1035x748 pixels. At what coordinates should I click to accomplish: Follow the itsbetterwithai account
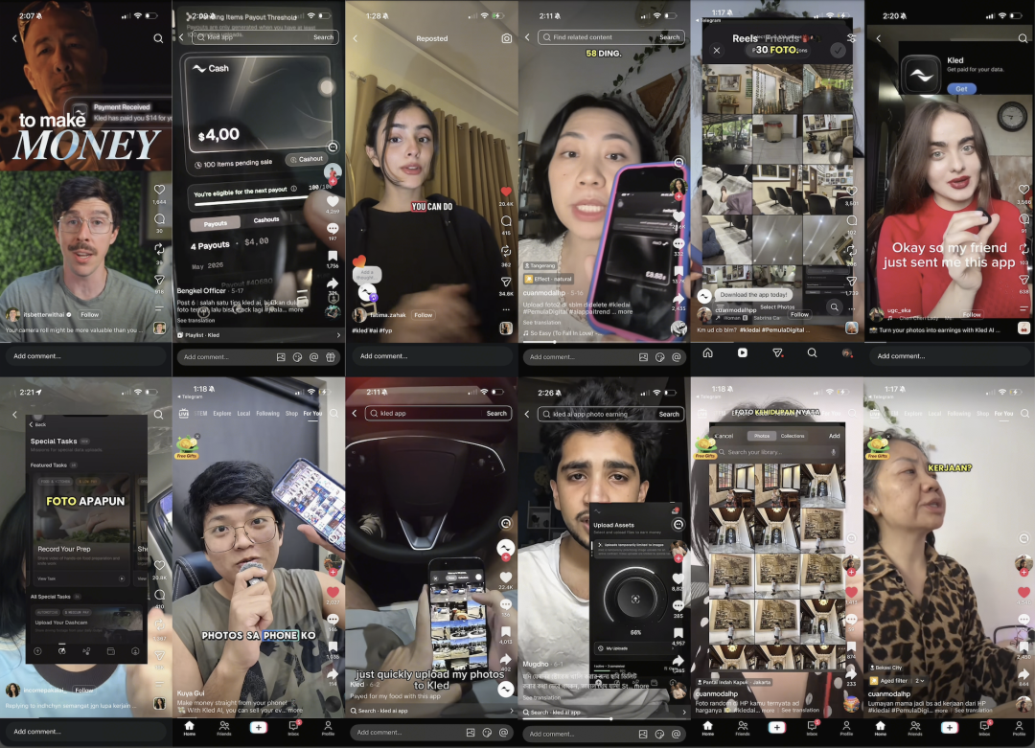click(x=90, y=315)
